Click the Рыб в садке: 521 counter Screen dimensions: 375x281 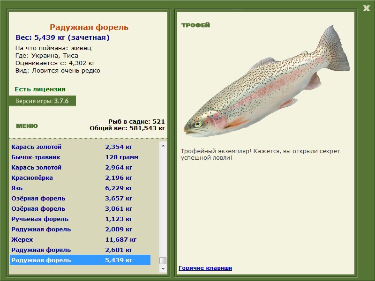(x=136, y=121)
